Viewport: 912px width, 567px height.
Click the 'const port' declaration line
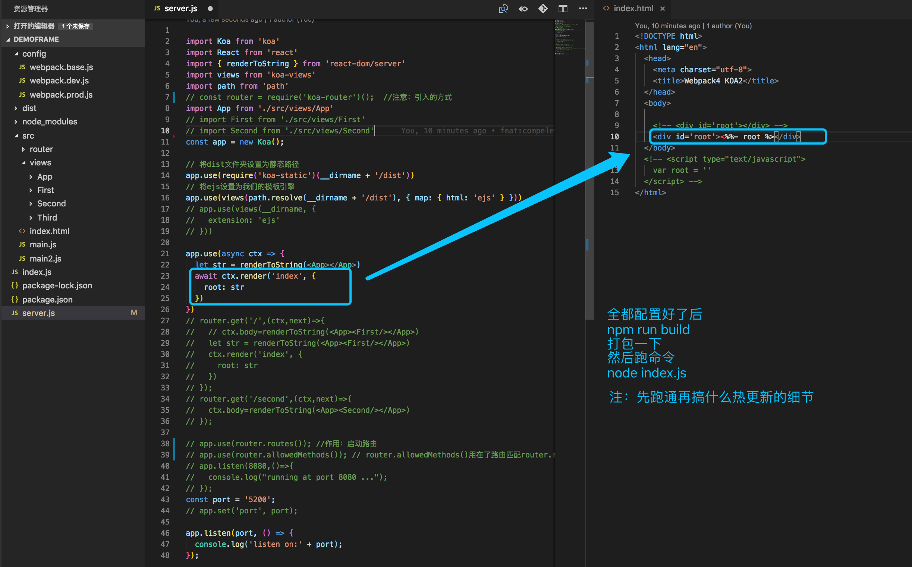[x=230, y=500]
